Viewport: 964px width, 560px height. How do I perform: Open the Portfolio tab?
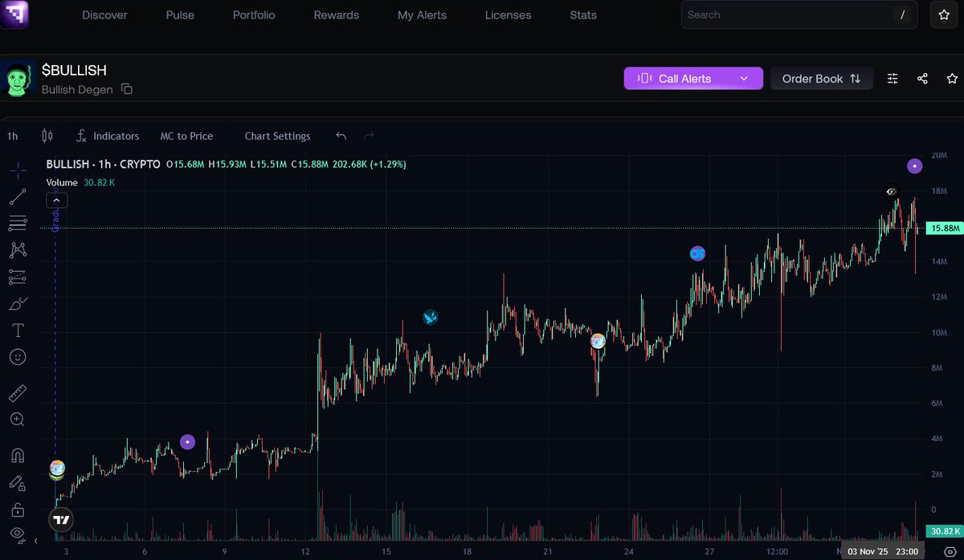click(254, 15)
